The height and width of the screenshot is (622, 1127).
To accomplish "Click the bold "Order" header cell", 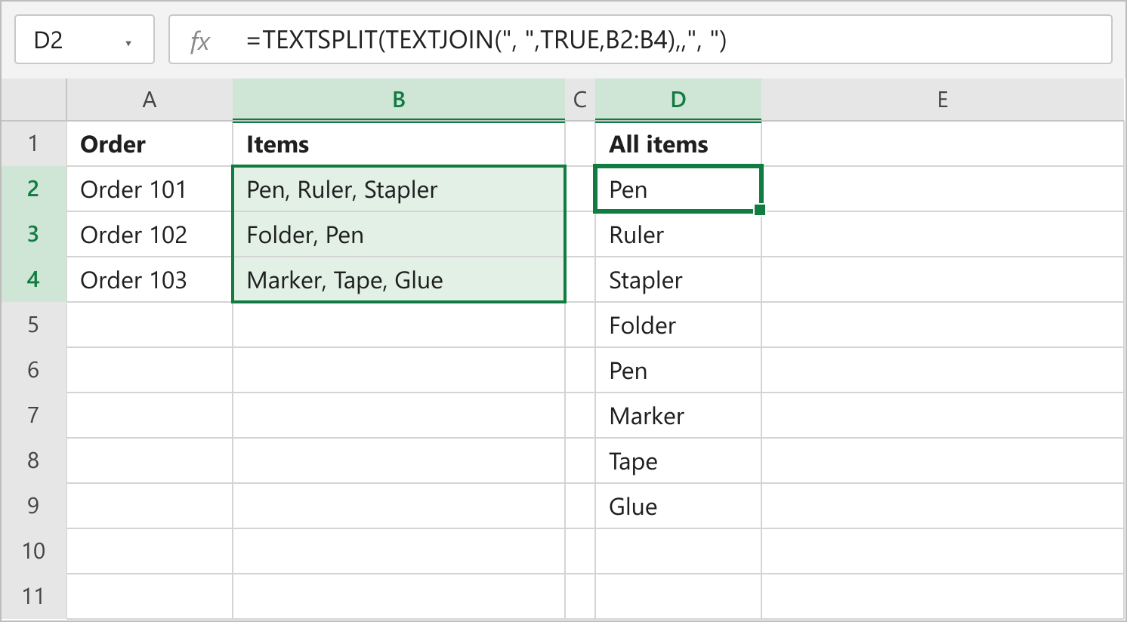I will pyautogui.click(x=150, y=143).
